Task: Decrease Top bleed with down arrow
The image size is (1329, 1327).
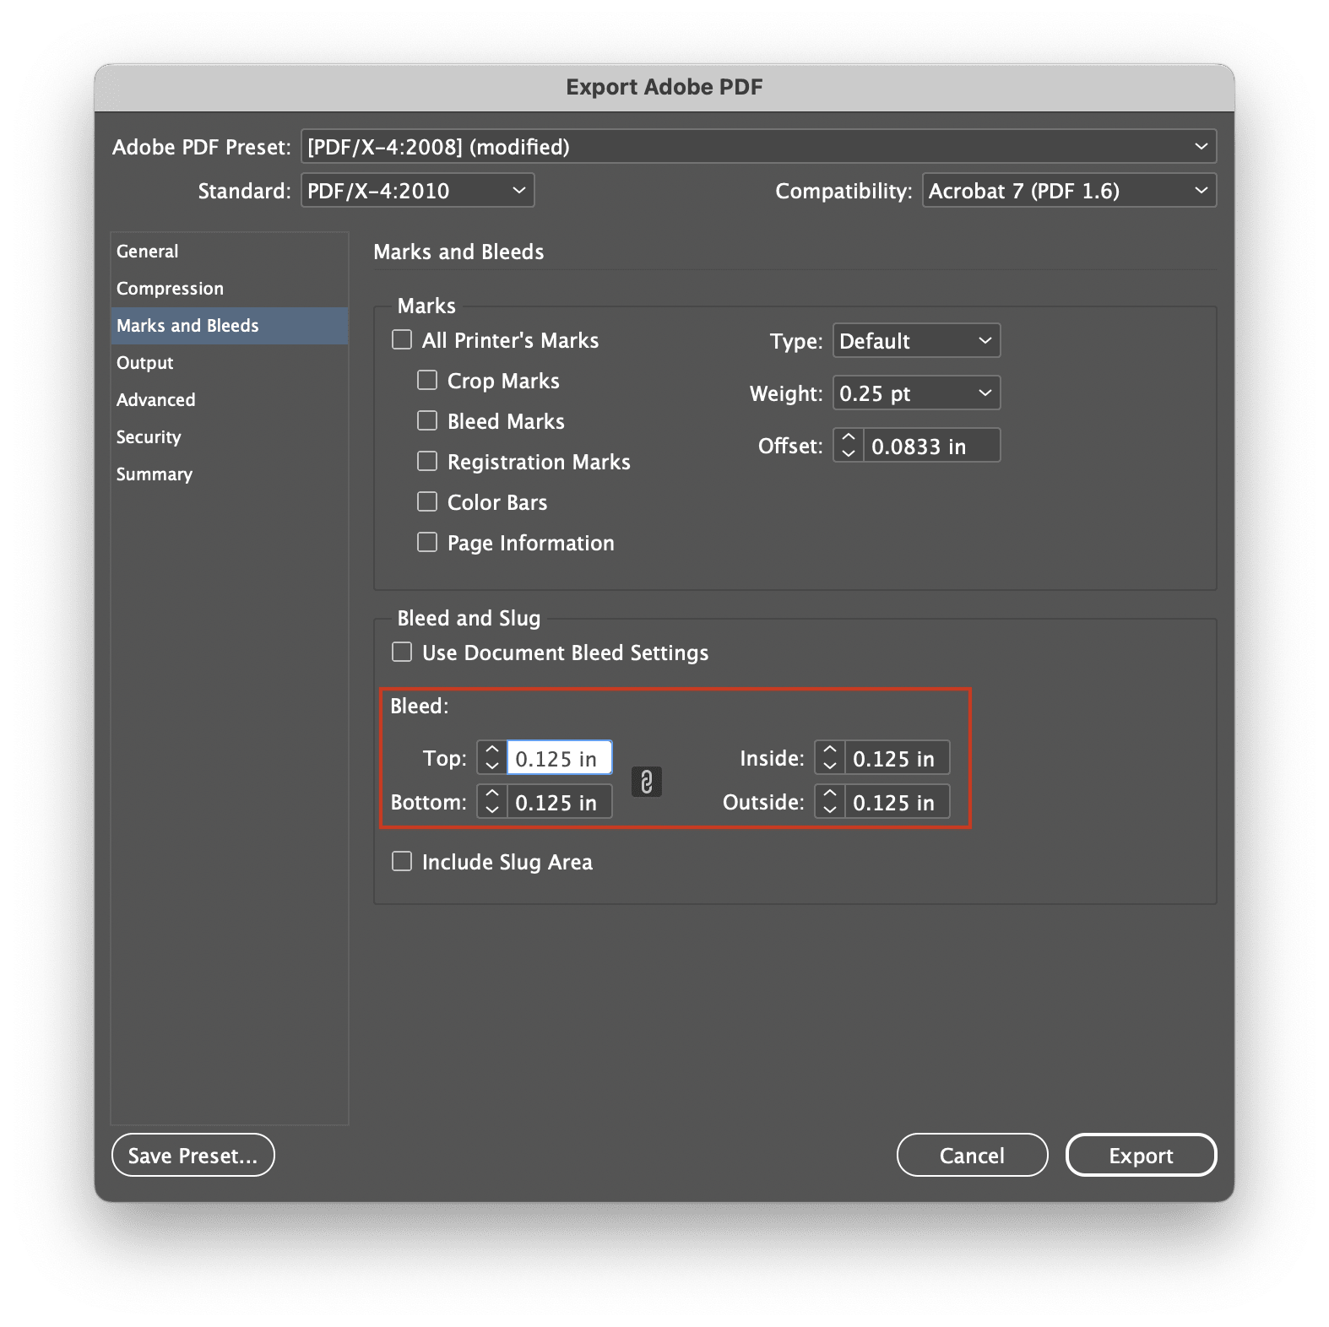Action: (492, 766)
